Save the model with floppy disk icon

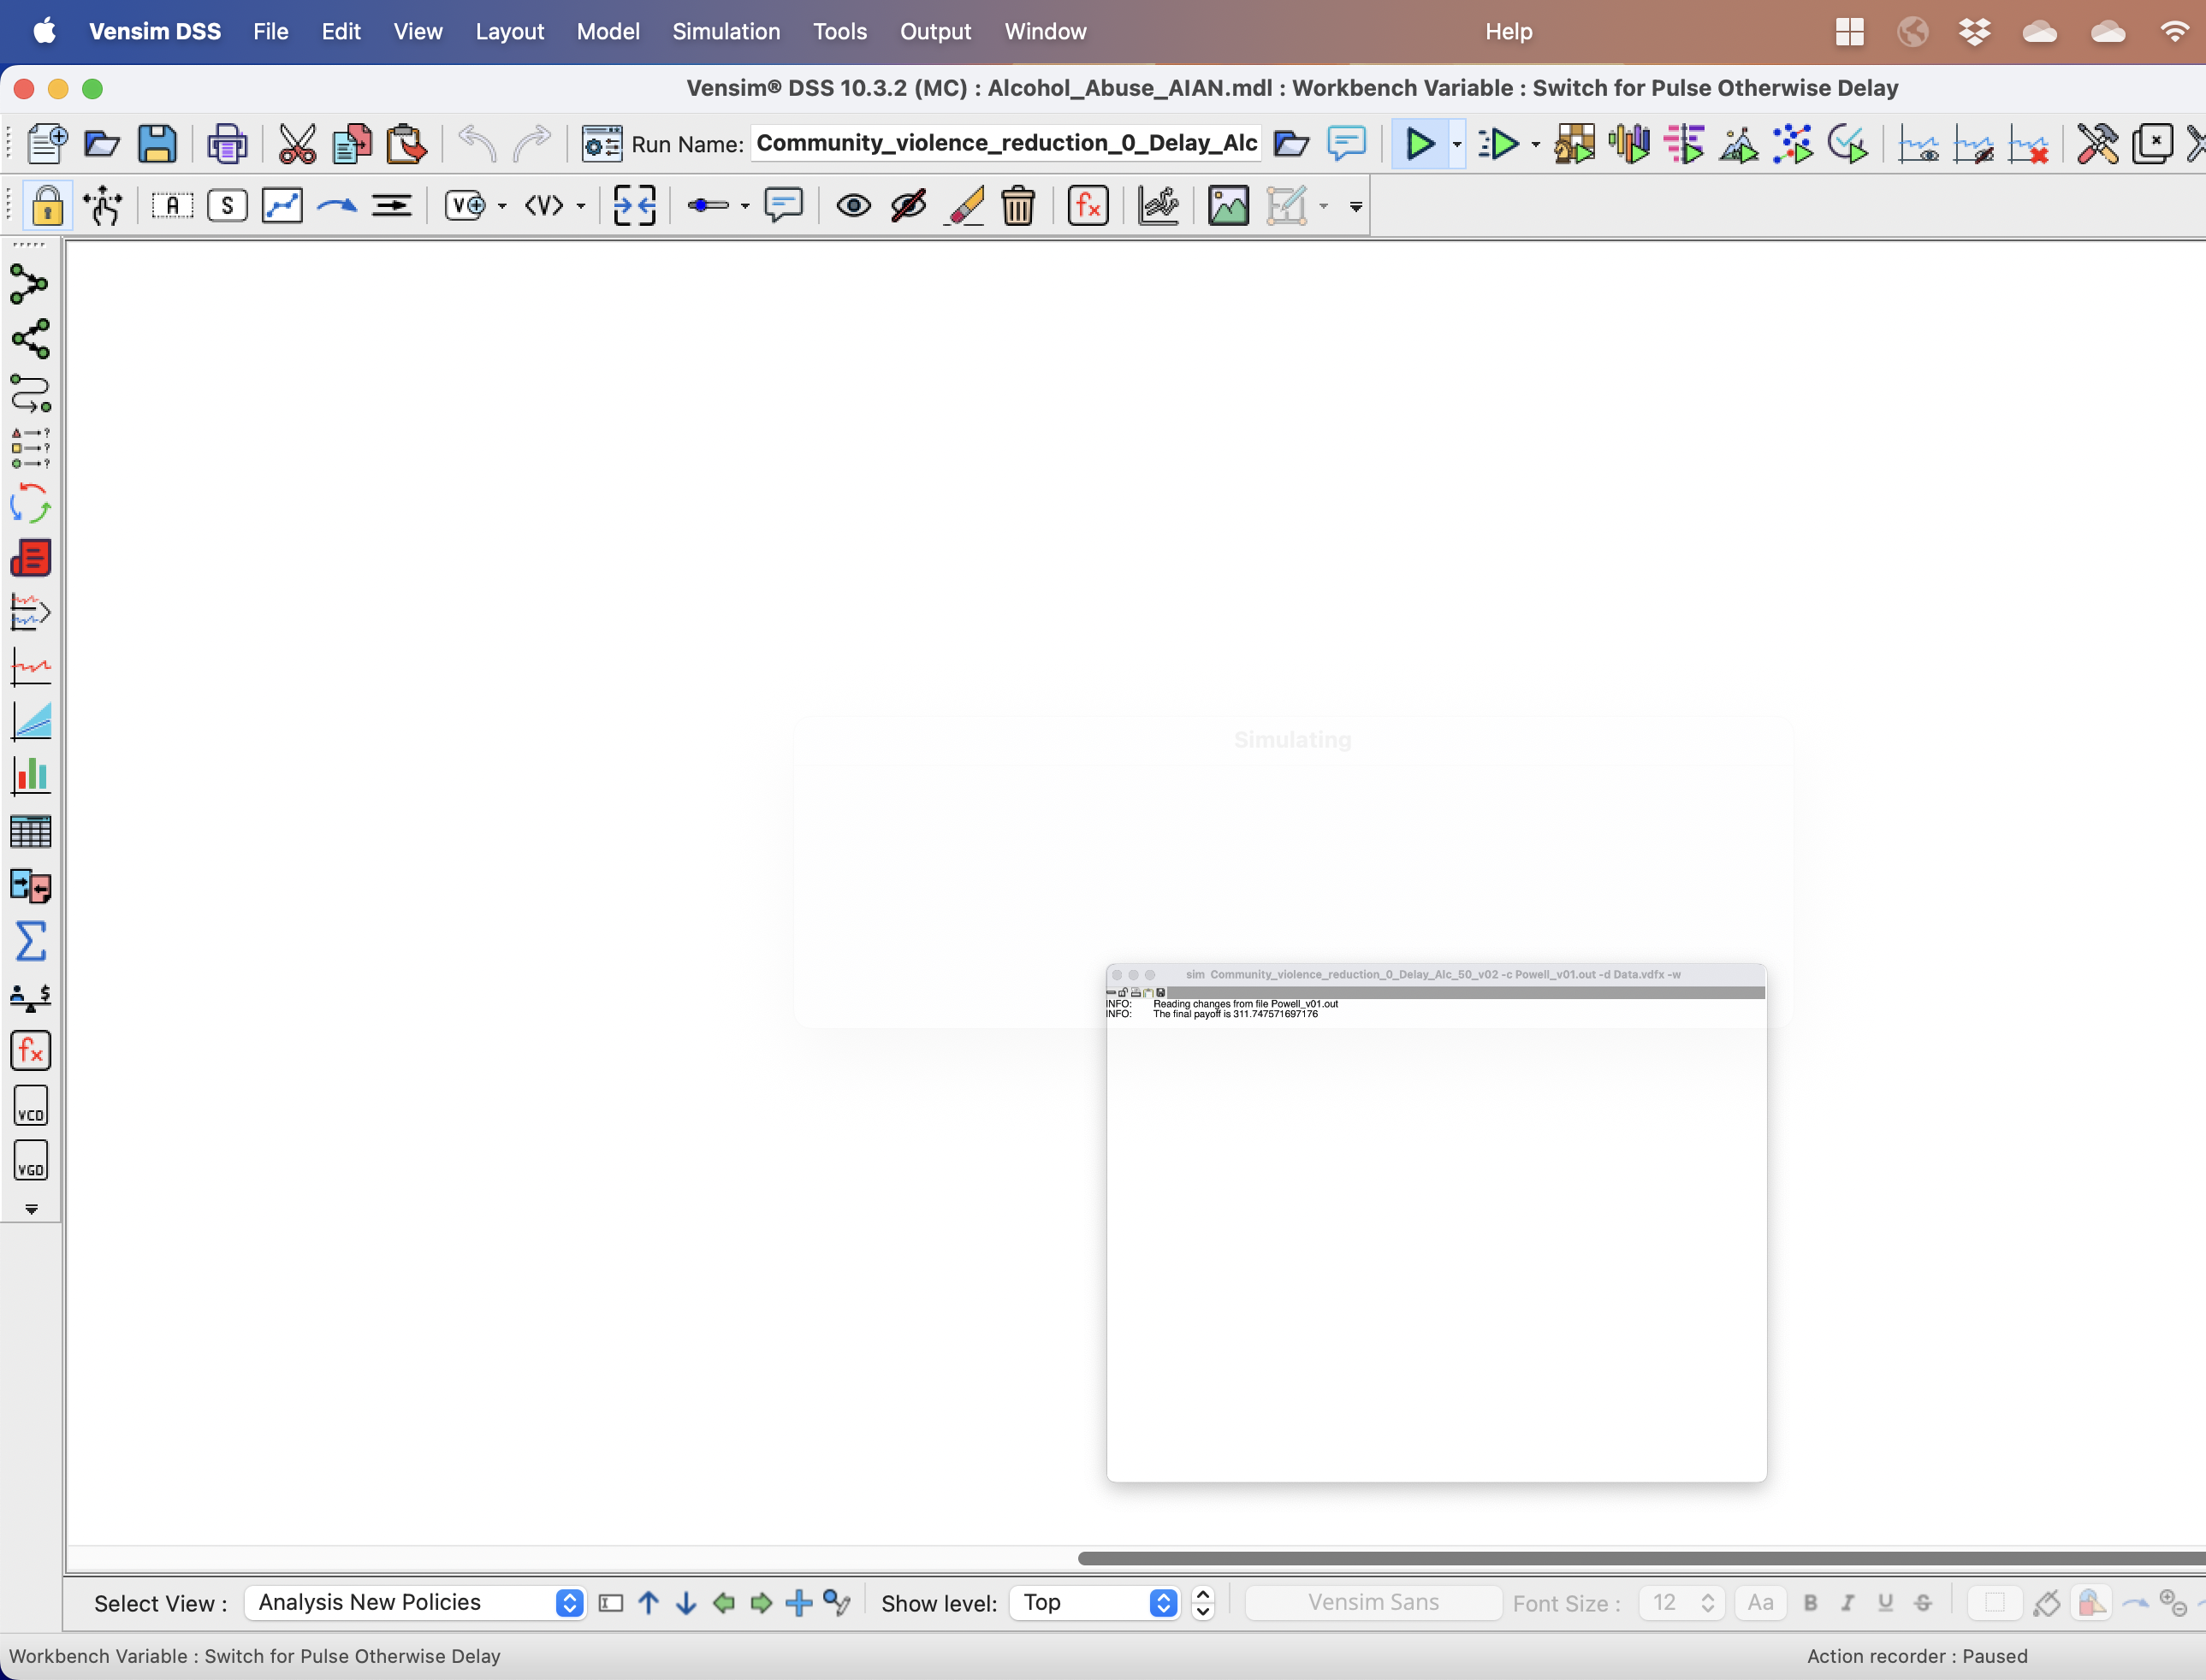point(157,144)
